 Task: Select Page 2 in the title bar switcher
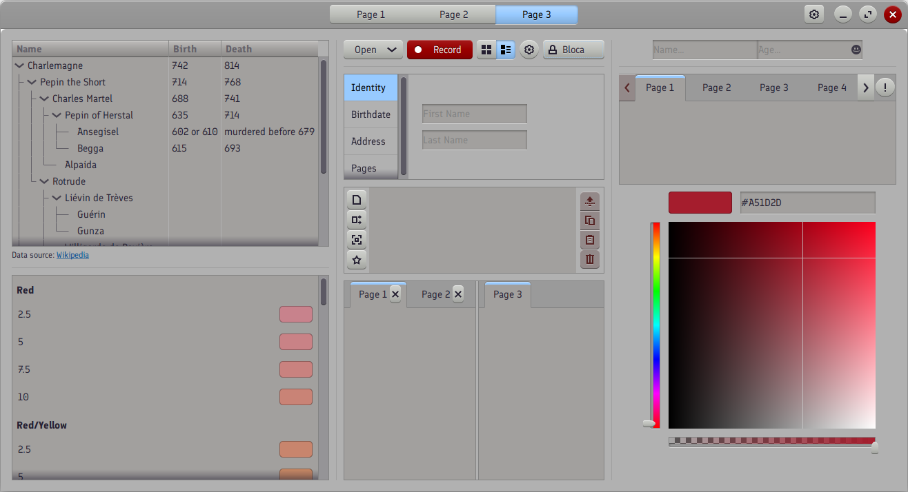454,14
